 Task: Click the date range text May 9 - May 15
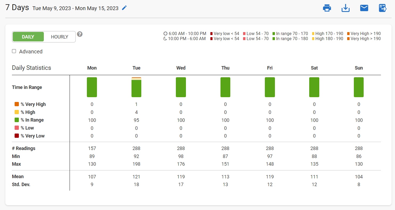[x=75, y=8]
